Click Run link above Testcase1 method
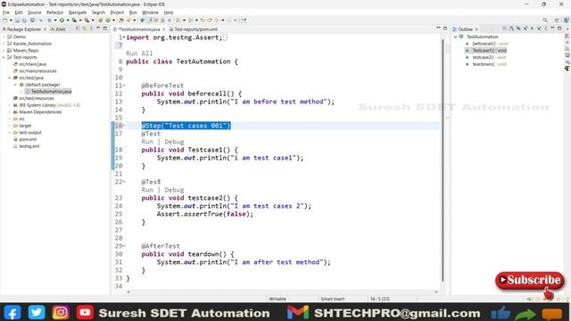The height and width of the screenshot is (321, 571). pos(147,142)
